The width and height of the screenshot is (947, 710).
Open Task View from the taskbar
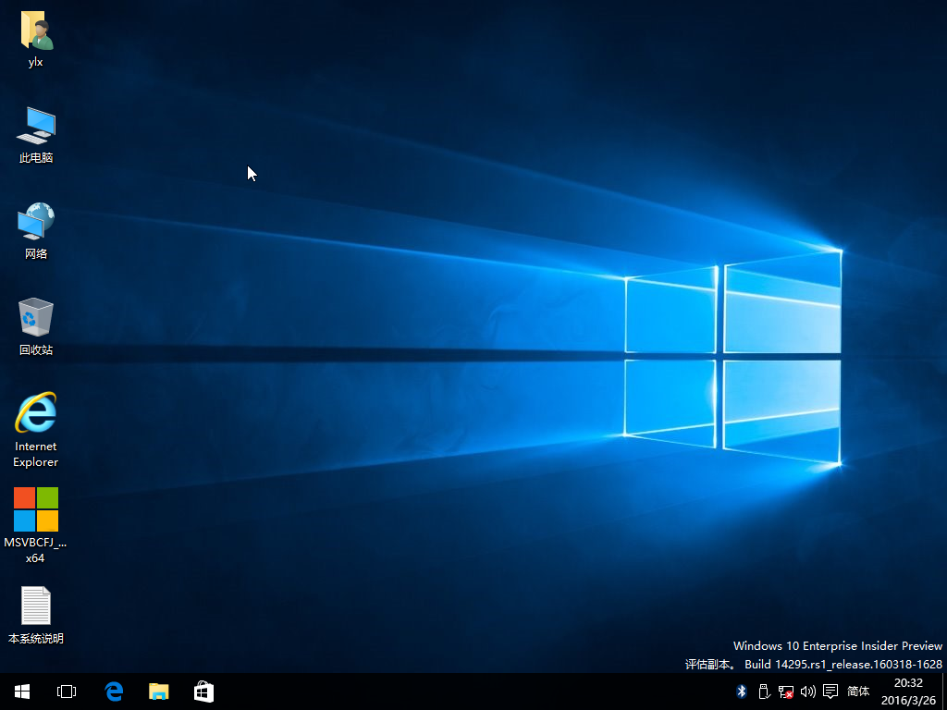67,692
